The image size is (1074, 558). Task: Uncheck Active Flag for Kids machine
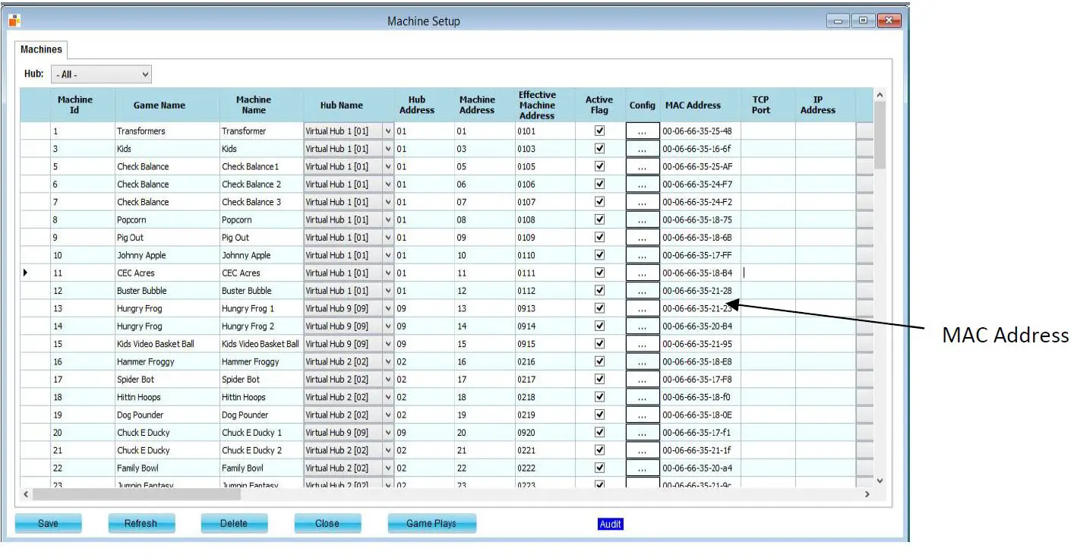(x=599, y=149)
